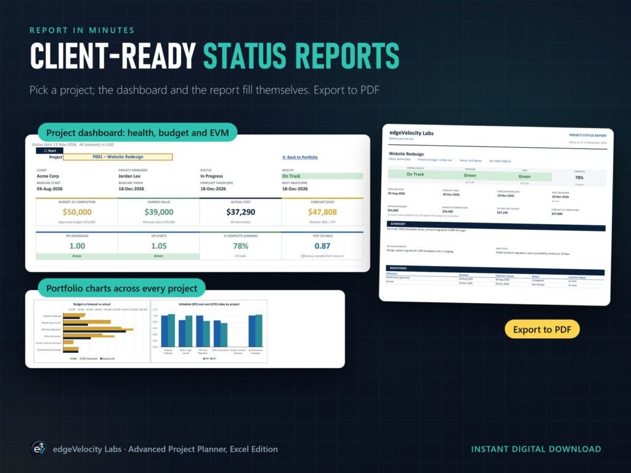This screenshot has height=473, width=631.
Task: Click the Advanced Project Planner, Excel Edition footer text
Action: [x=203, y=449]
